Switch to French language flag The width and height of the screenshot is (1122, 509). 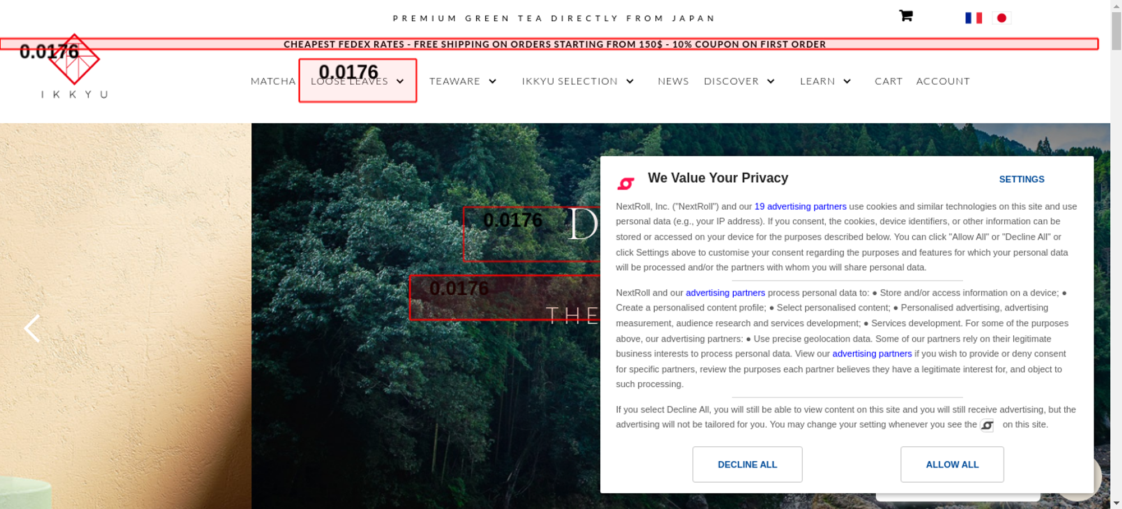[x=973, y=18]
